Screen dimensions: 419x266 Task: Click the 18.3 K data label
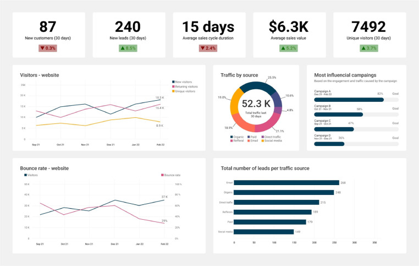pyautogui.click(x=160, y=97)
